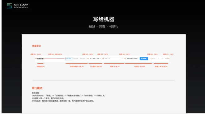Image resolution: width=205 pixels, height=114 pixels.
Task: Click the ellipsis more-actions button
Action: point(150,59)
